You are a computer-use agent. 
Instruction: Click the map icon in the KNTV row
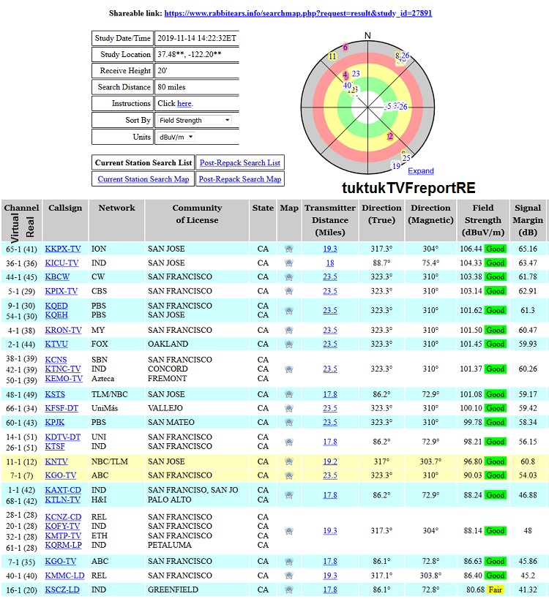[289, 462]
